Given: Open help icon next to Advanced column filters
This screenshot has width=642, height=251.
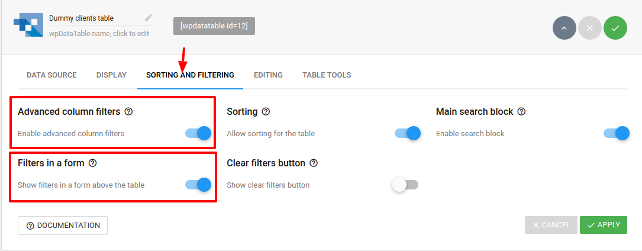Looking at the screenshot, I should pos(128,111).
